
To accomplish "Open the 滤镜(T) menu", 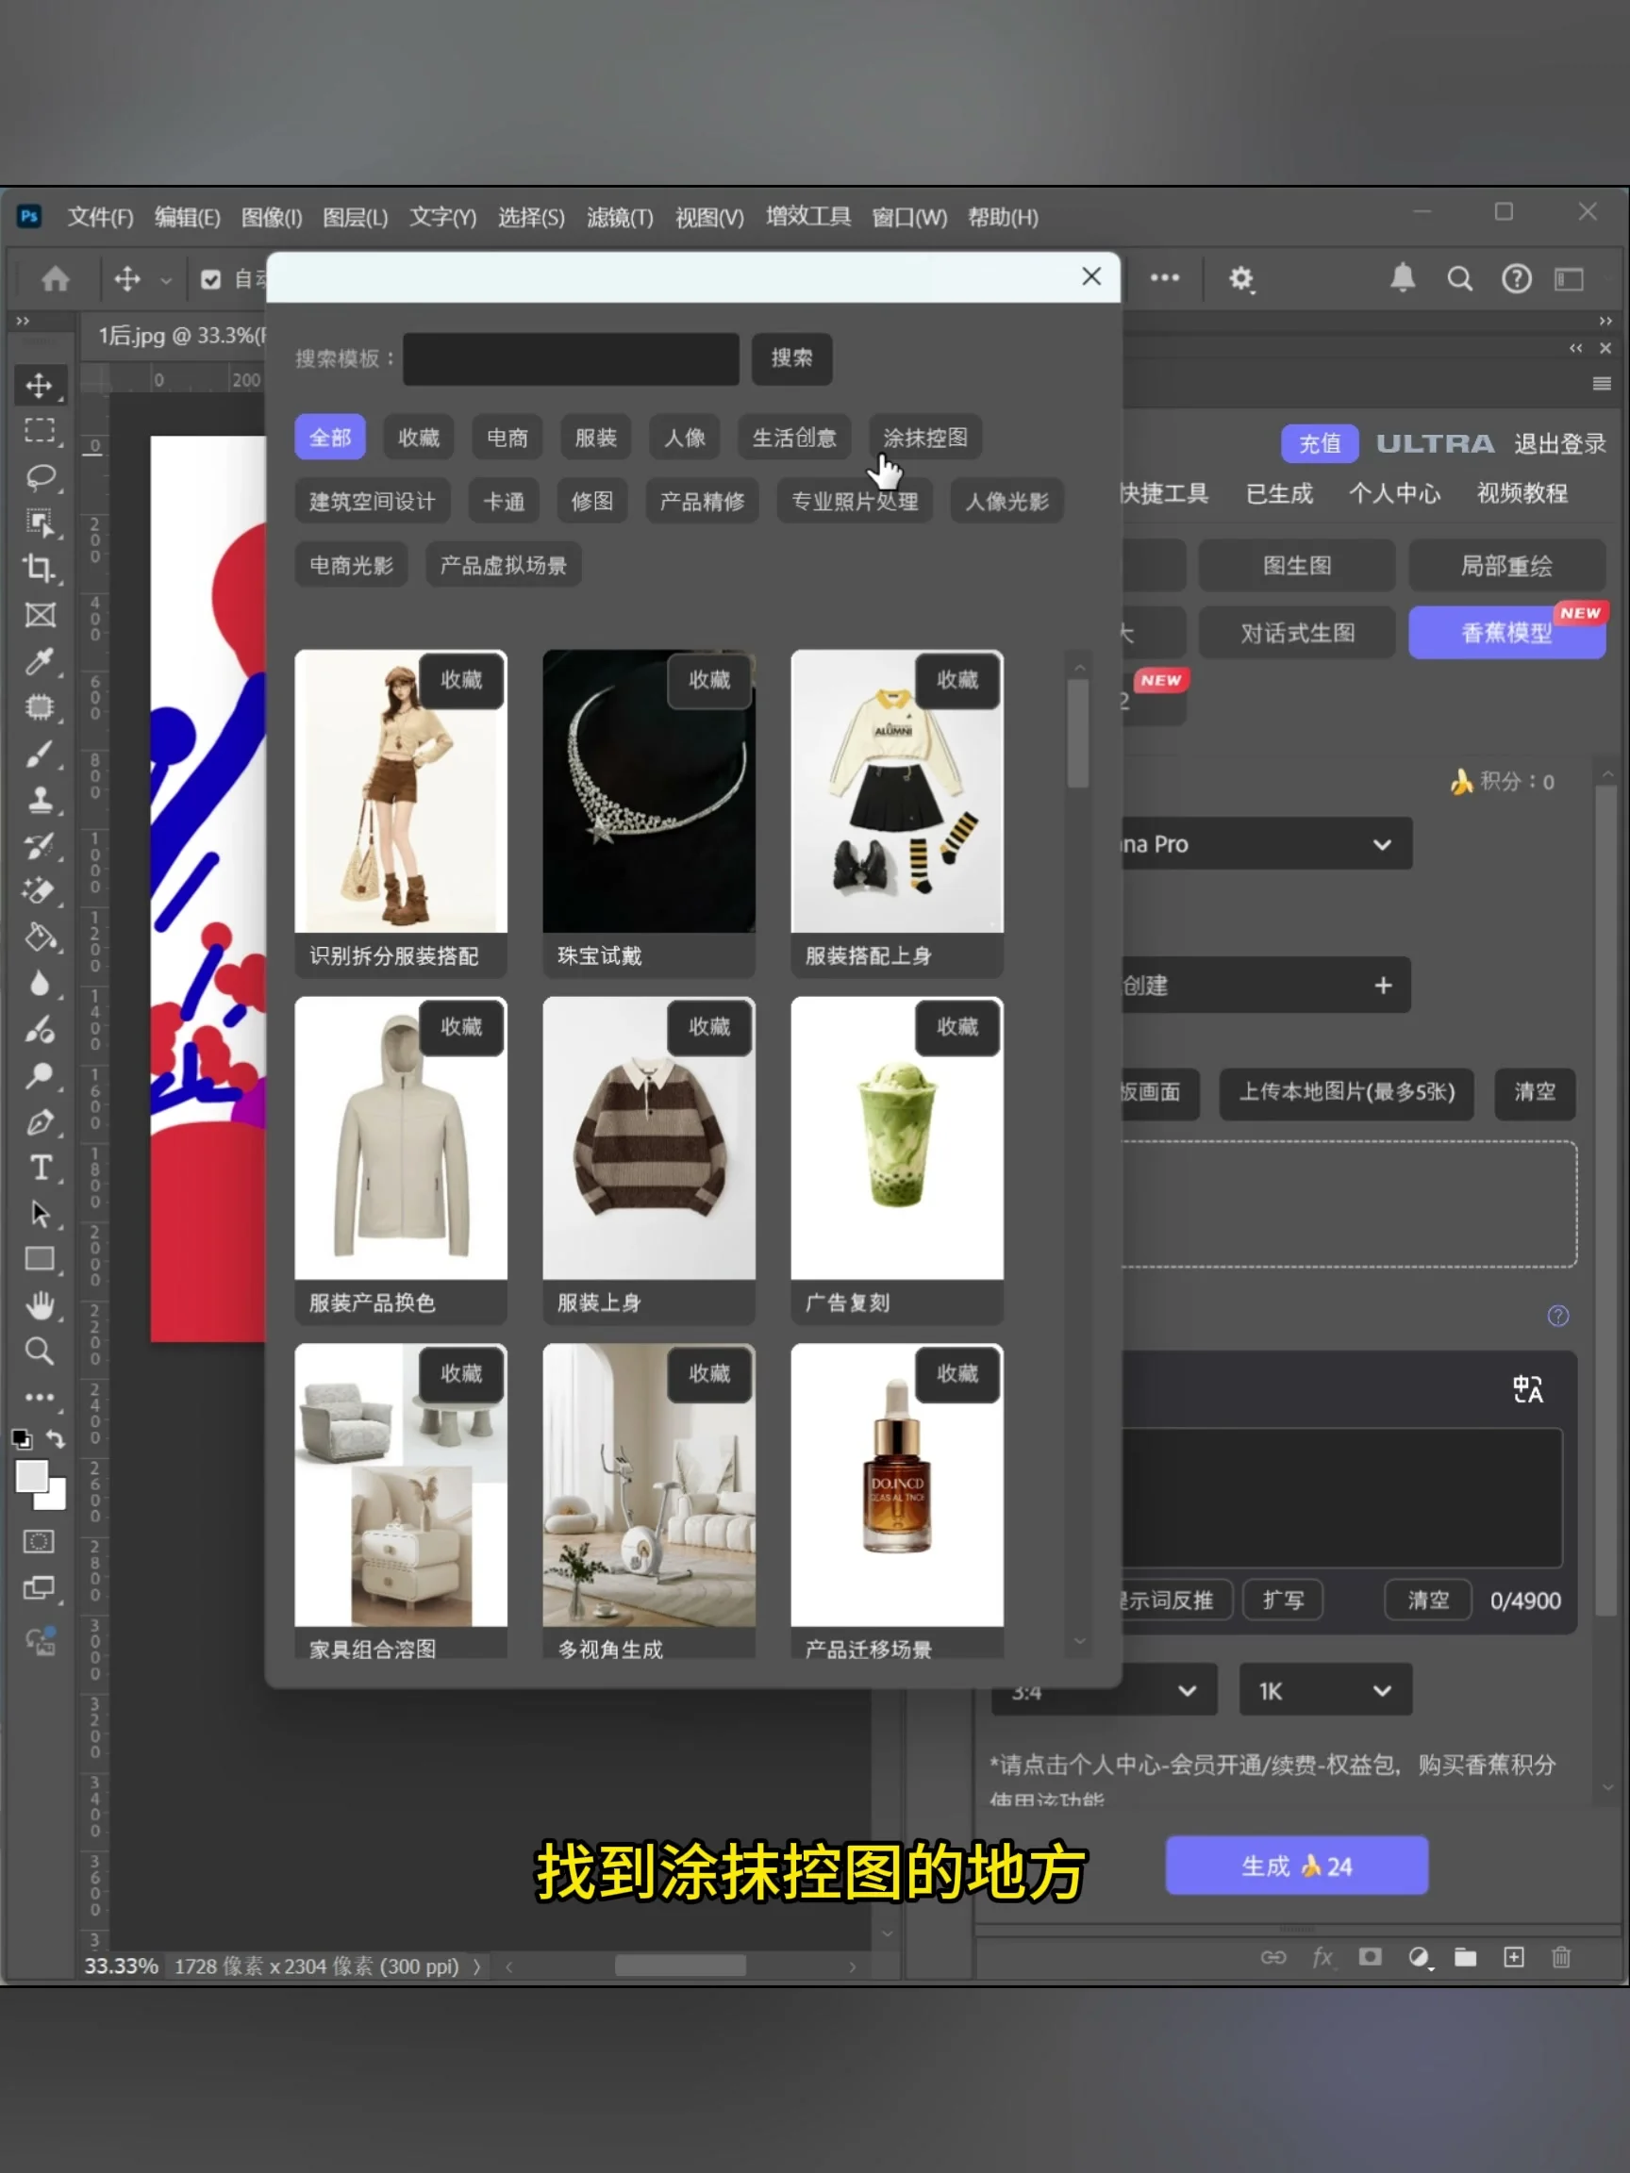I will point(619,217).
